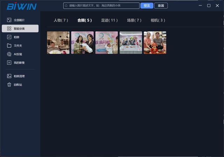Open the first restaurant group photo thumbnail
The width and height of the screenshot is (224, 157).
58,43
